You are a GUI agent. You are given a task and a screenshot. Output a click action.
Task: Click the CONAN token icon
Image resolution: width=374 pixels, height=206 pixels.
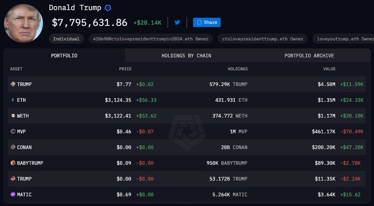point(13,147)
